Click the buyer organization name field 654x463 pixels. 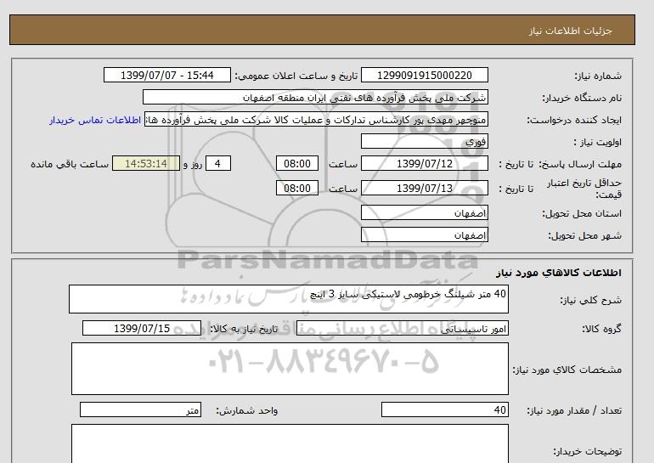tap(315, 97)
